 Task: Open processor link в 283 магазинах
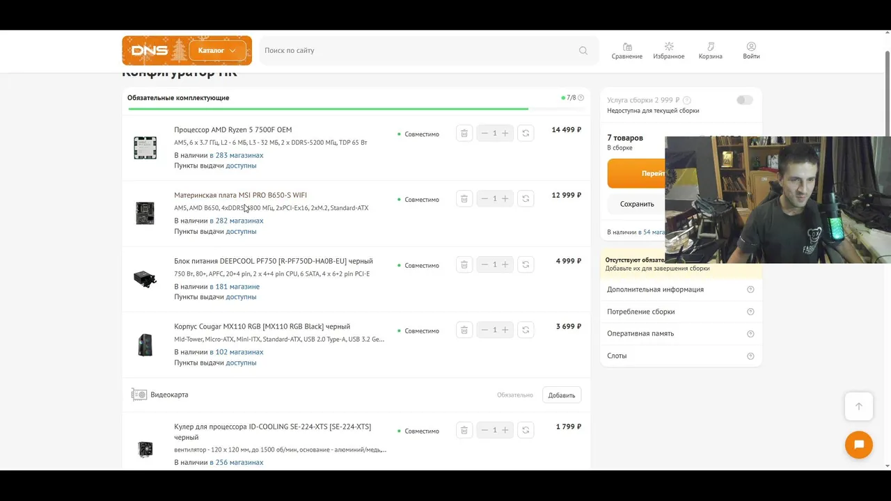tap(237, 155)
